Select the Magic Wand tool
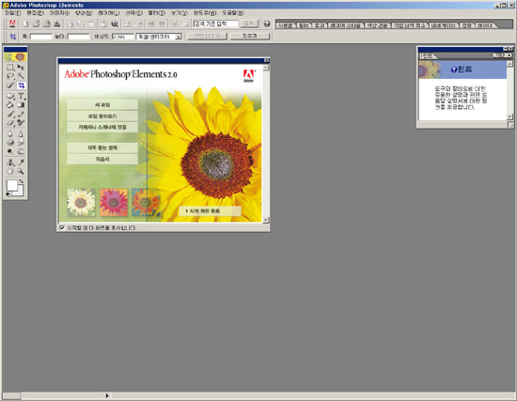Image resolution: width=517 pixels, height=401 pixels. click(21, 76)
